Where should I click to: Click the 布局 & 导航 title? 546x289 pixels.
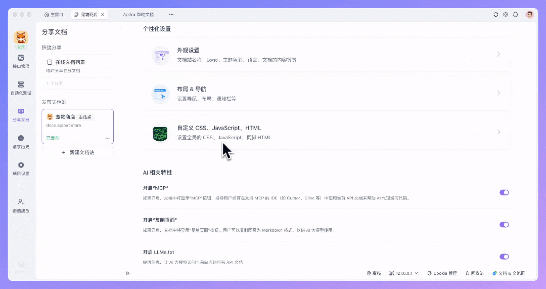192,89
